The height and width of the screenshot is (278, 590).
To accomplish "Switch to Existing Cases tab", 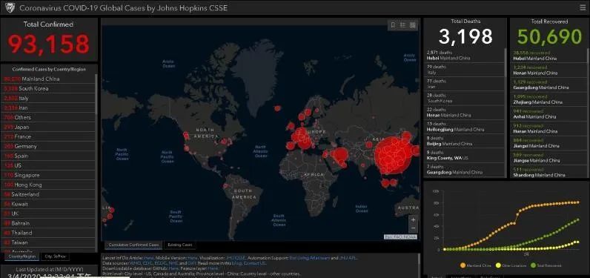I will pos(180,245).
